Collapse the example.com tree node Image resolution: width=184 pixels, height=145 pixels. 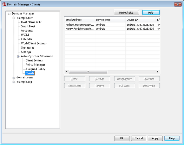[x=14, y=18]
